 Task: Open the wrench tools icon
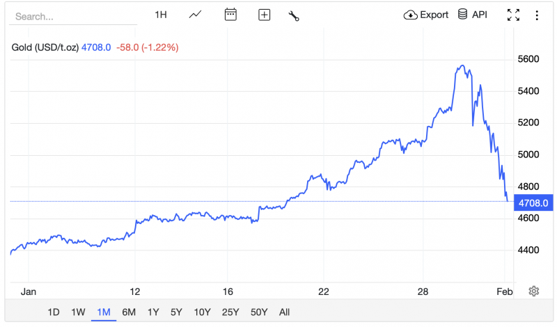[x=294, y=15]
